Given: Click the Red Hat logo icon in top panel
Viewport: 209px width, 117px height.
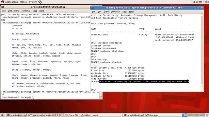Looking at the screenshot, I should click(x=3, y=2).
